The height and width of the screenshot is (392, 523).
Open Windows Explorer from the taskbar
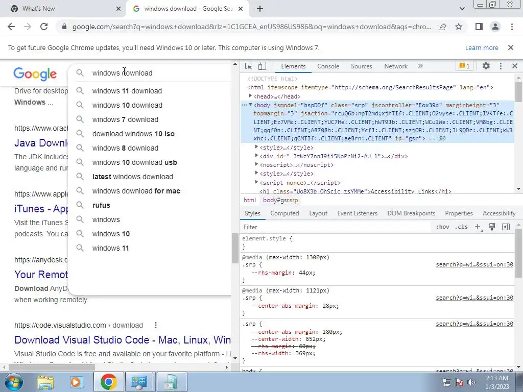[45, 382]
